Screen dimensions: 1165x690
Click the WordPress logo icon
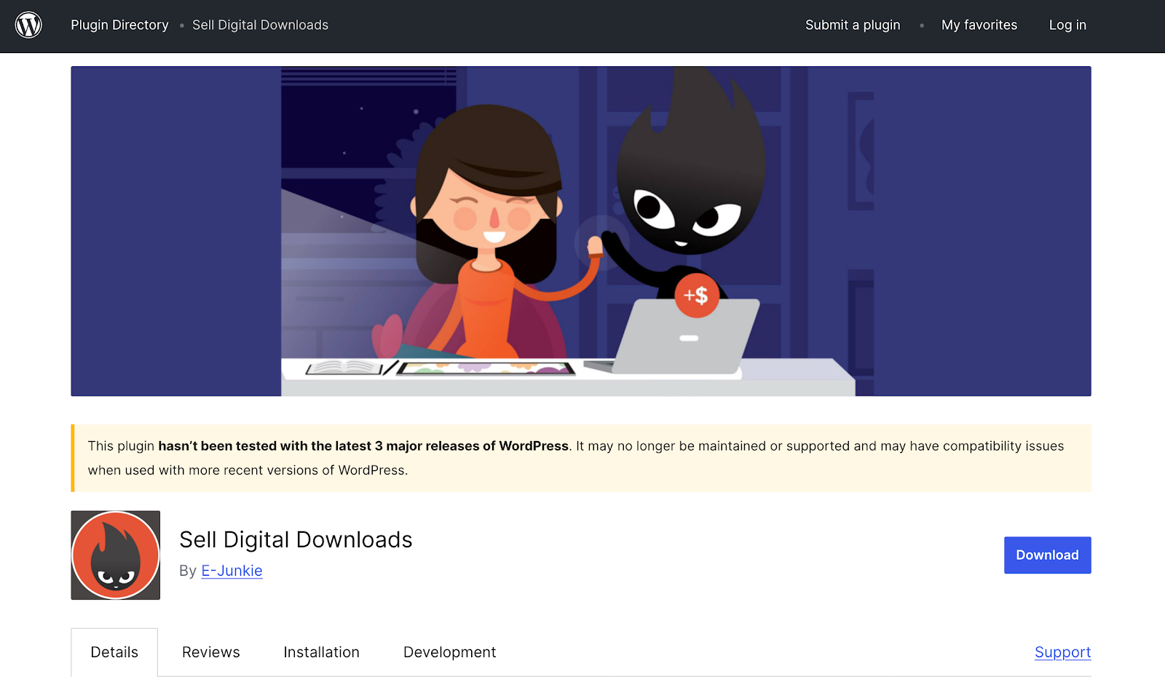coord(28,24)
